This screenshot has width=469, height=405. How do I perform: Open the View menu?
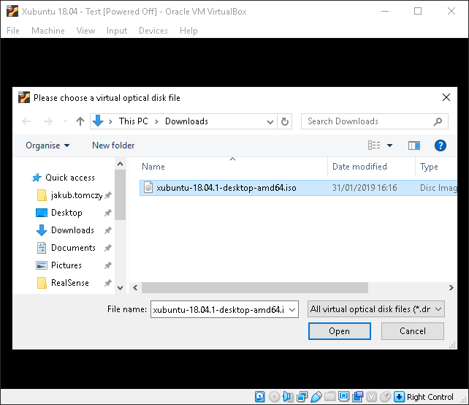85,31
